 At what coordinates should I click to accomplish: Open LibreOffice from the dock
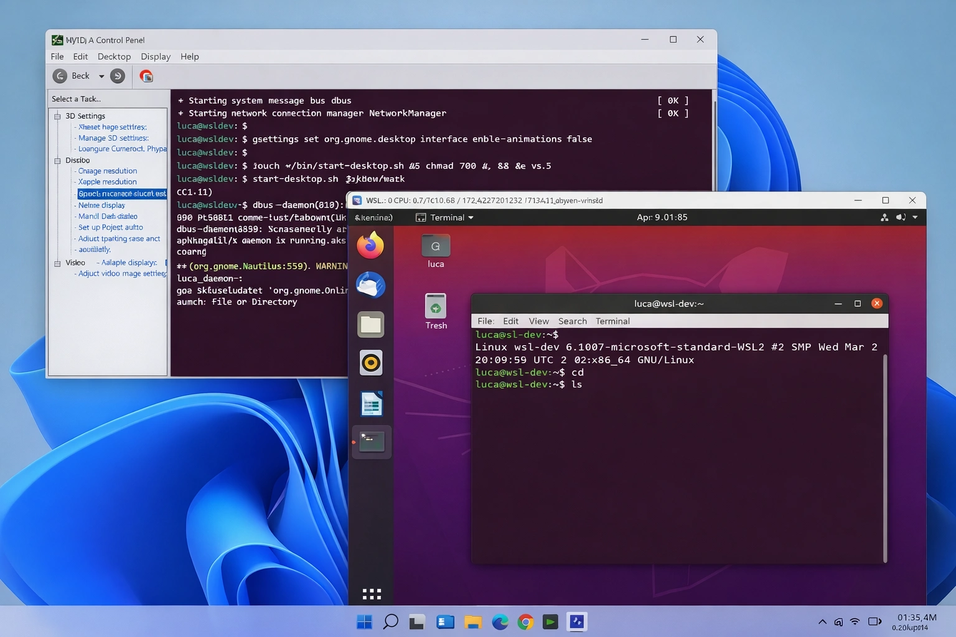(x=370, y=402)
